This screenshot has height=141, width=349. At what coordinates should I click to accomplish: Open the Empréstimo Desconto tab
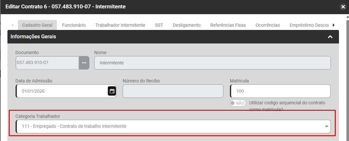coord(309,25)
